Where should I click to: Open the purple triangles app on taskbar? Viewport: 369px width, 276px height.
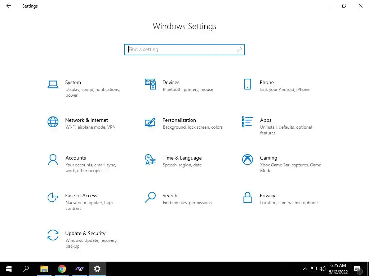pos(80,269)
